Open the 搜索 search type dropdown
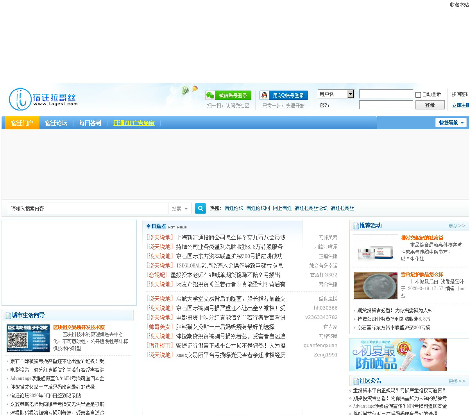The image size is (469, 415). (180, 208)
